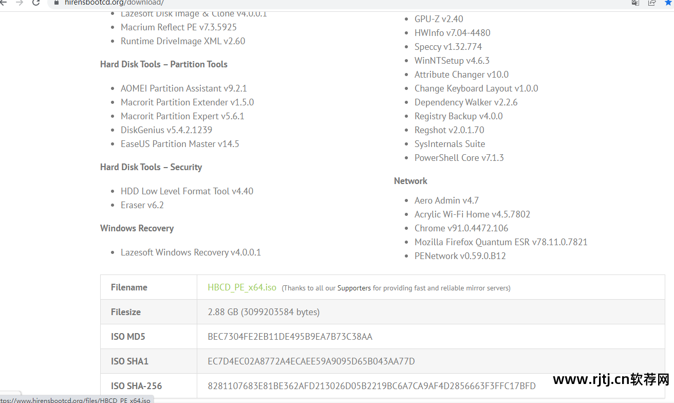Click the share page icon
The width and height of the screenshot is (674, 403).
click(652, 3)
